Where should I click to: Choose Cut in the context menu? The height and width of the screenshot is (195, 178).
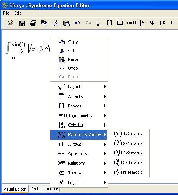pos(79,50)
